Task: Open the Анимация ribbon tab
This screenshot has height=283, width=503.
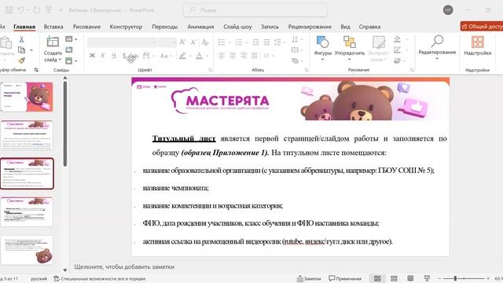Action: tap(200, 27)
